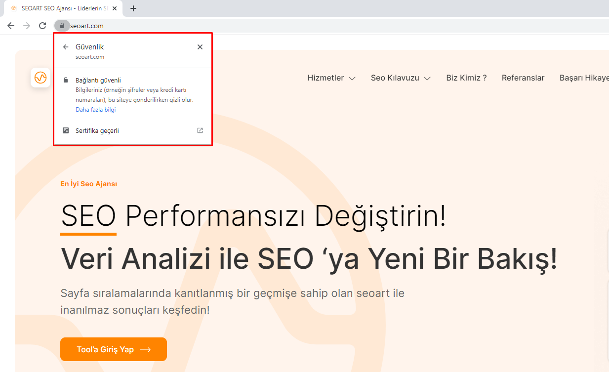Click the Tool'a Giriş Yap button
Screen dimensions: 609x372
(x=114, y=349)
